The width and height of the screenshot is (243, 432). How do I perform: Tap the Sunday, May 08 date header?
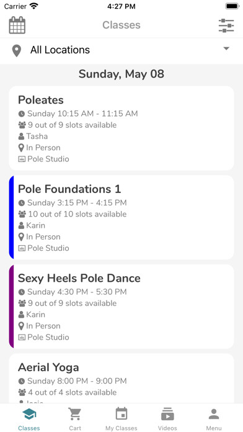click(122, 74)
